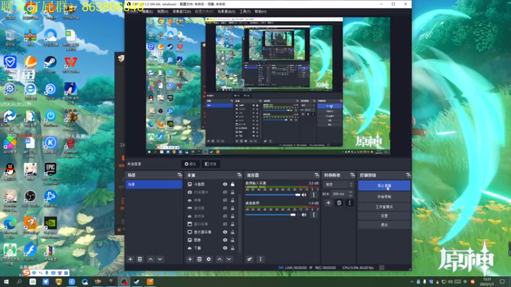This screenshot has width=511, height=287.
Task: Add a new scene with the plus icon
Action: point(130,259)
